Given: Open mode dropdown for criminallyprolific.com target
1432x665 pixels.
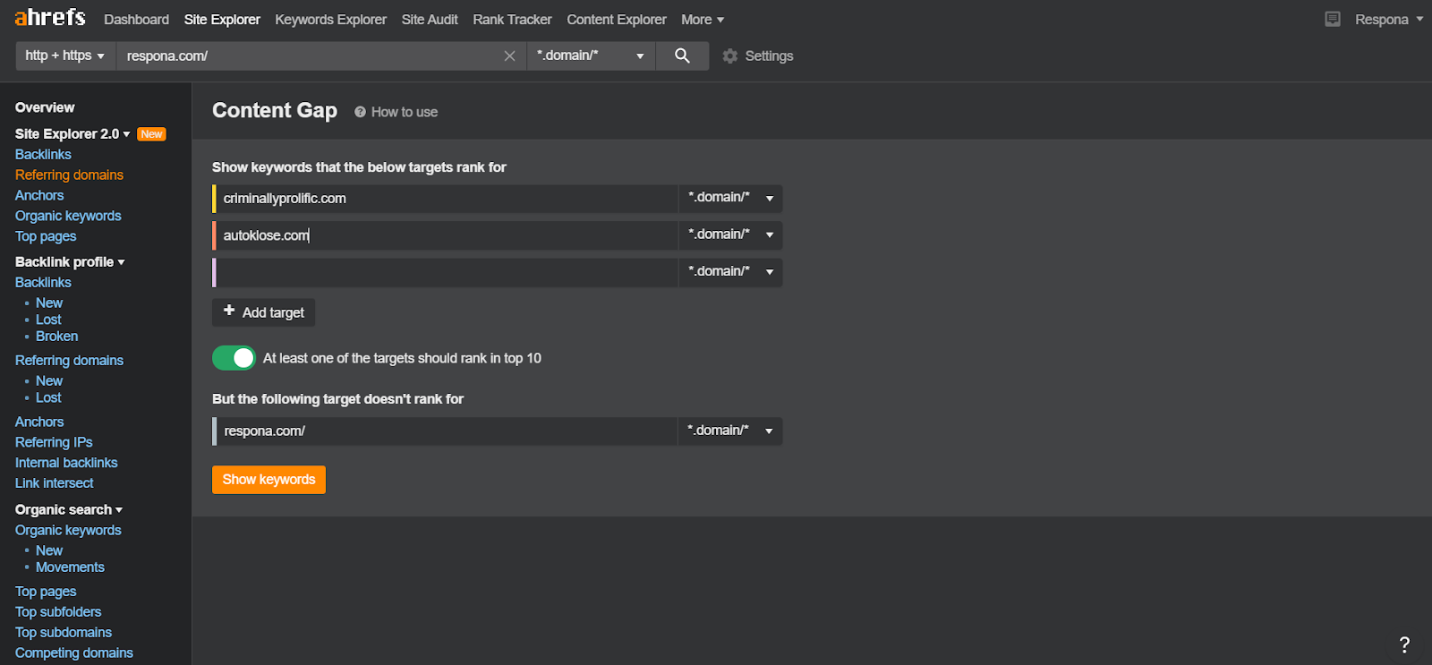Looking at the screenshot, I should [x=730, y=198].
